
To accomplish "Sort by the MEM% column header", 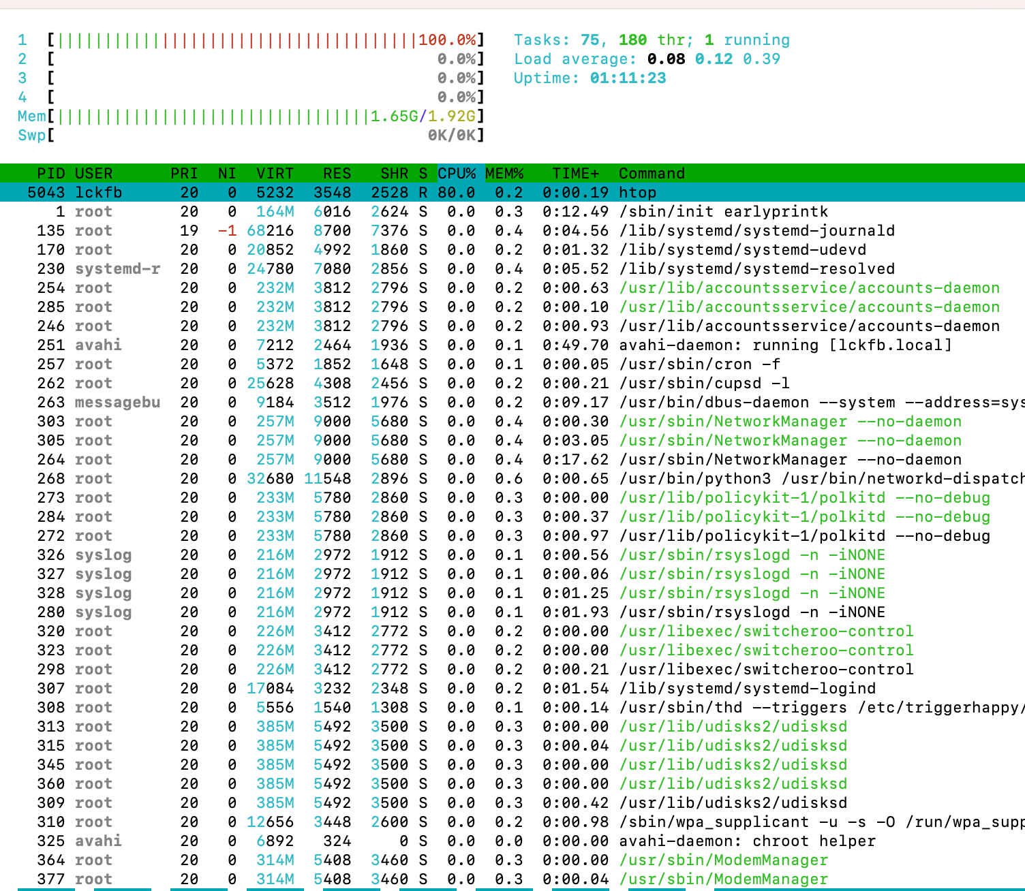I will pos(504,174).
